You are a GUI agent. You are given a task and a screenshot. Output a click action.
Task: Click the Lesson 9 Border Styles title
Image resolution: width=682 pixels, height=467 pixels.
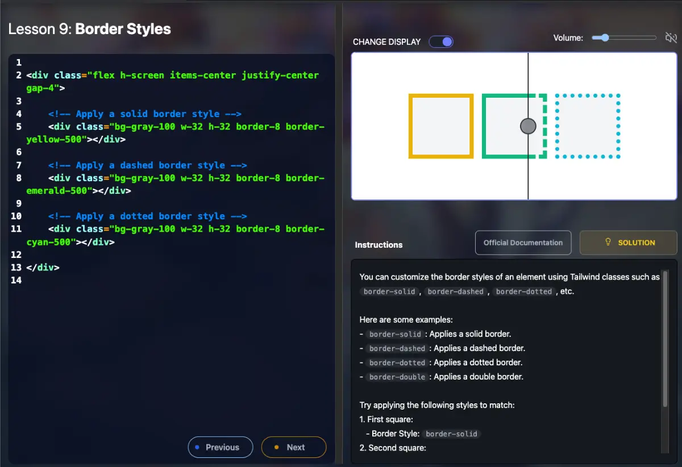90,29
